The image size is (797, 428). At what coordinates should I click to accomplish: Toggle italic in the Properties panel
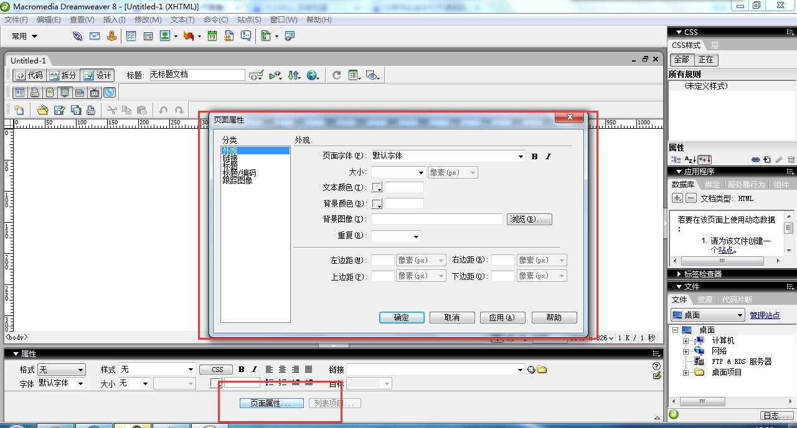tap(254, 370)
